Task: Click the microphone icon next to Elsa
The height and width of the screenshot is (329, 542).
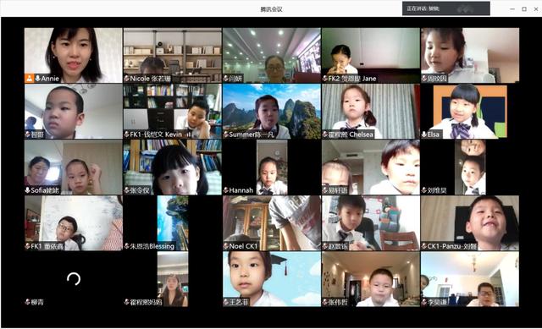Action: (x=424, y=134)
